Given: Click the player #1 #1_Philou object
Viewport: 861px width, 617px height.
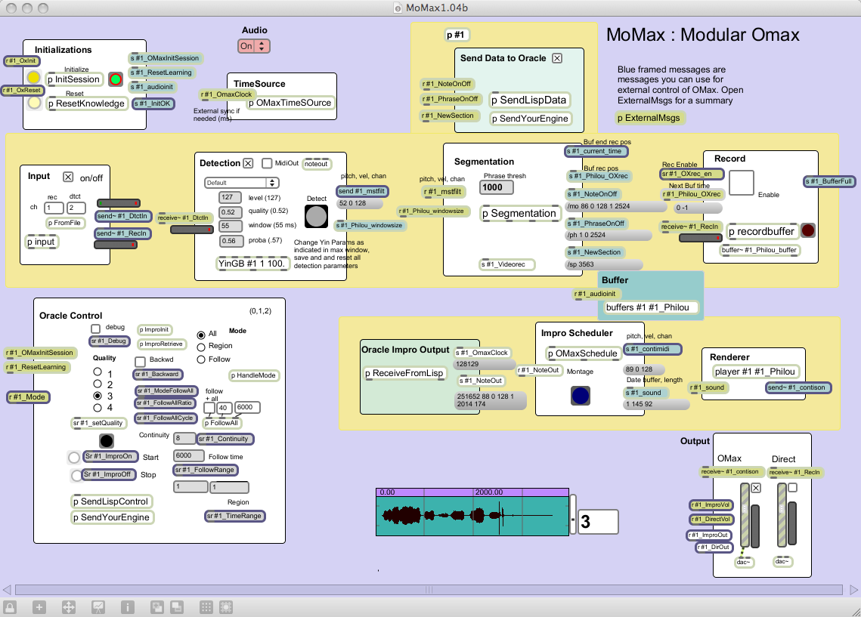Looking at the screenshot, I should tap(754, 372).
